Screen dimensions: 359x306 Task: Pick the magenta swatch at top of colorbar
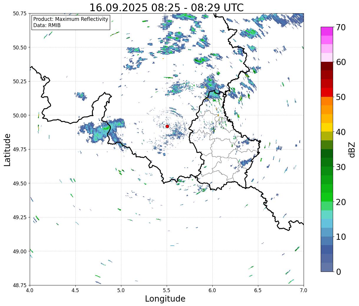tap(327, 31)
